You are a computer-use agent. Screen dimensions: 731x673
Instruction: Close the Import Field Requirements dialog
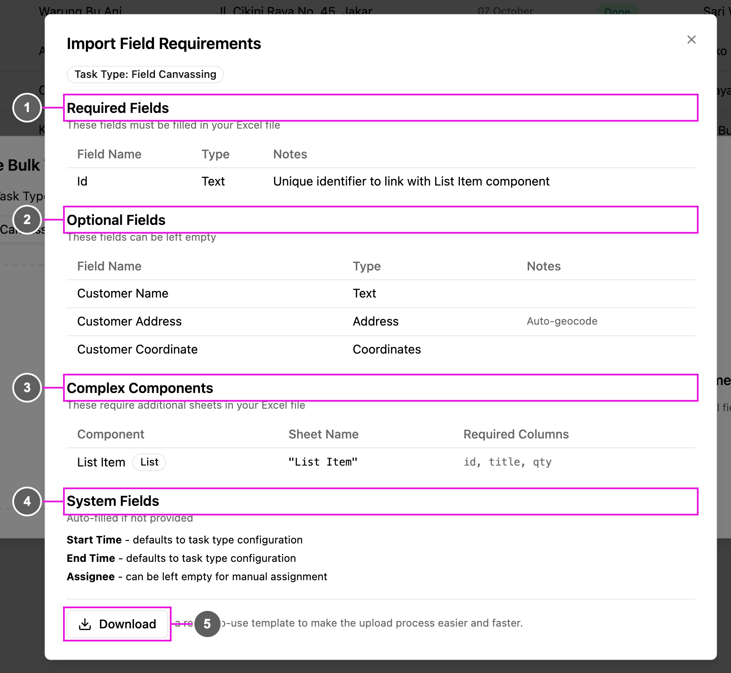point(691,40)
